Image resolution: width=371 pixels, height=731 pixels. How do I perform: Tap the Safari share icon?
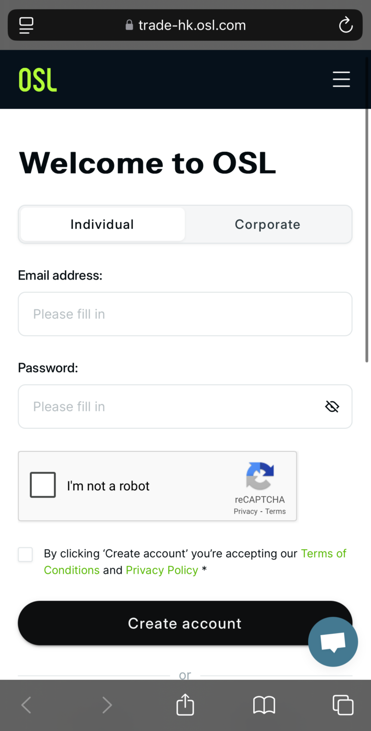click(185, 705)
